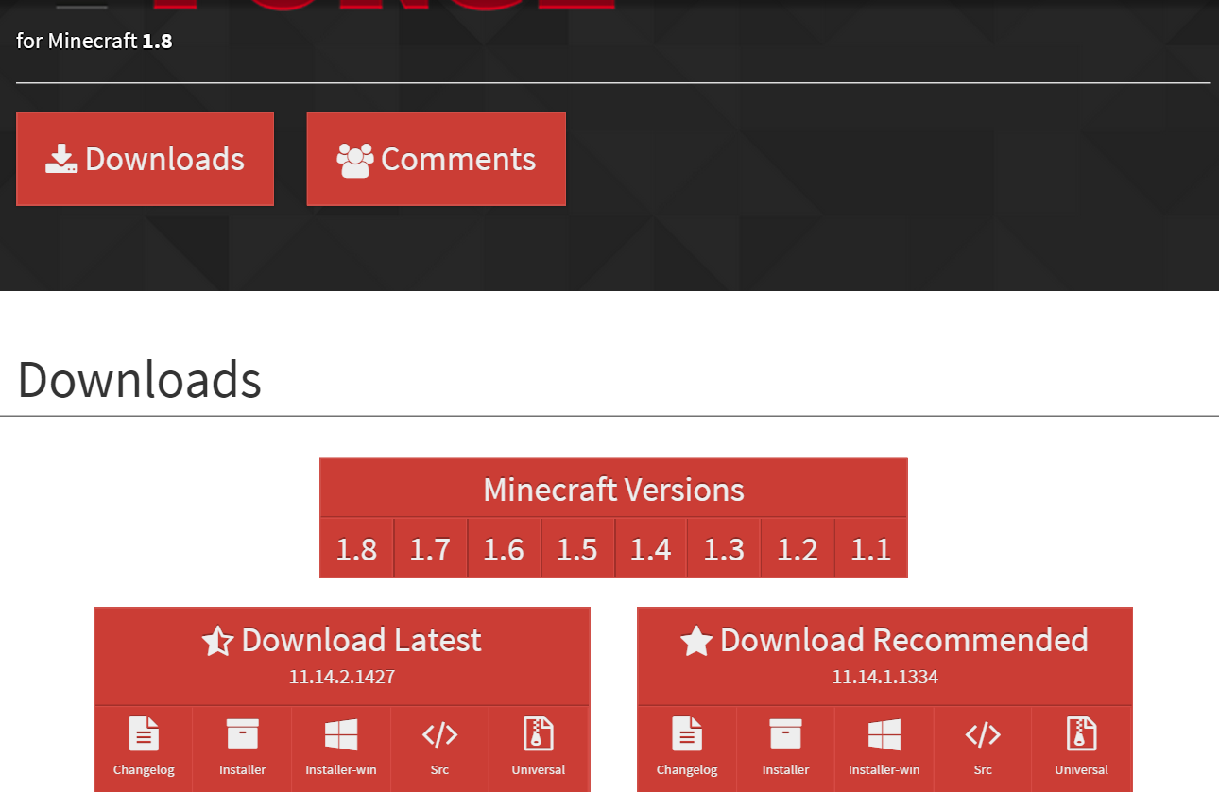This screenshot has width=1219, height=792.
Task: Click the Download Latest heading
Action: point(361,640)
